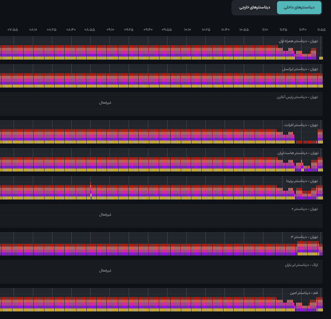Viewport: 331px width, 319px height.
Task: Click the تهران - دیتاسنتر ۳ label
Action: pyautogui.click(x=304, y=237)
